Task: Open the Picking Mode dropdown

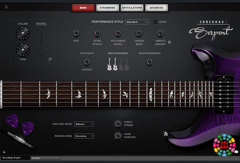Action: (84, 136)
